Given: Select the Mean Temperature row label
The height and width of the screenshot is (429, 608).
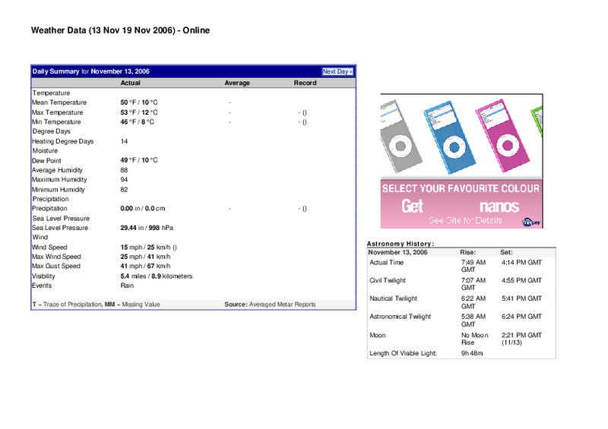Looking at the screenshot, I should click(x=59, y=103).
